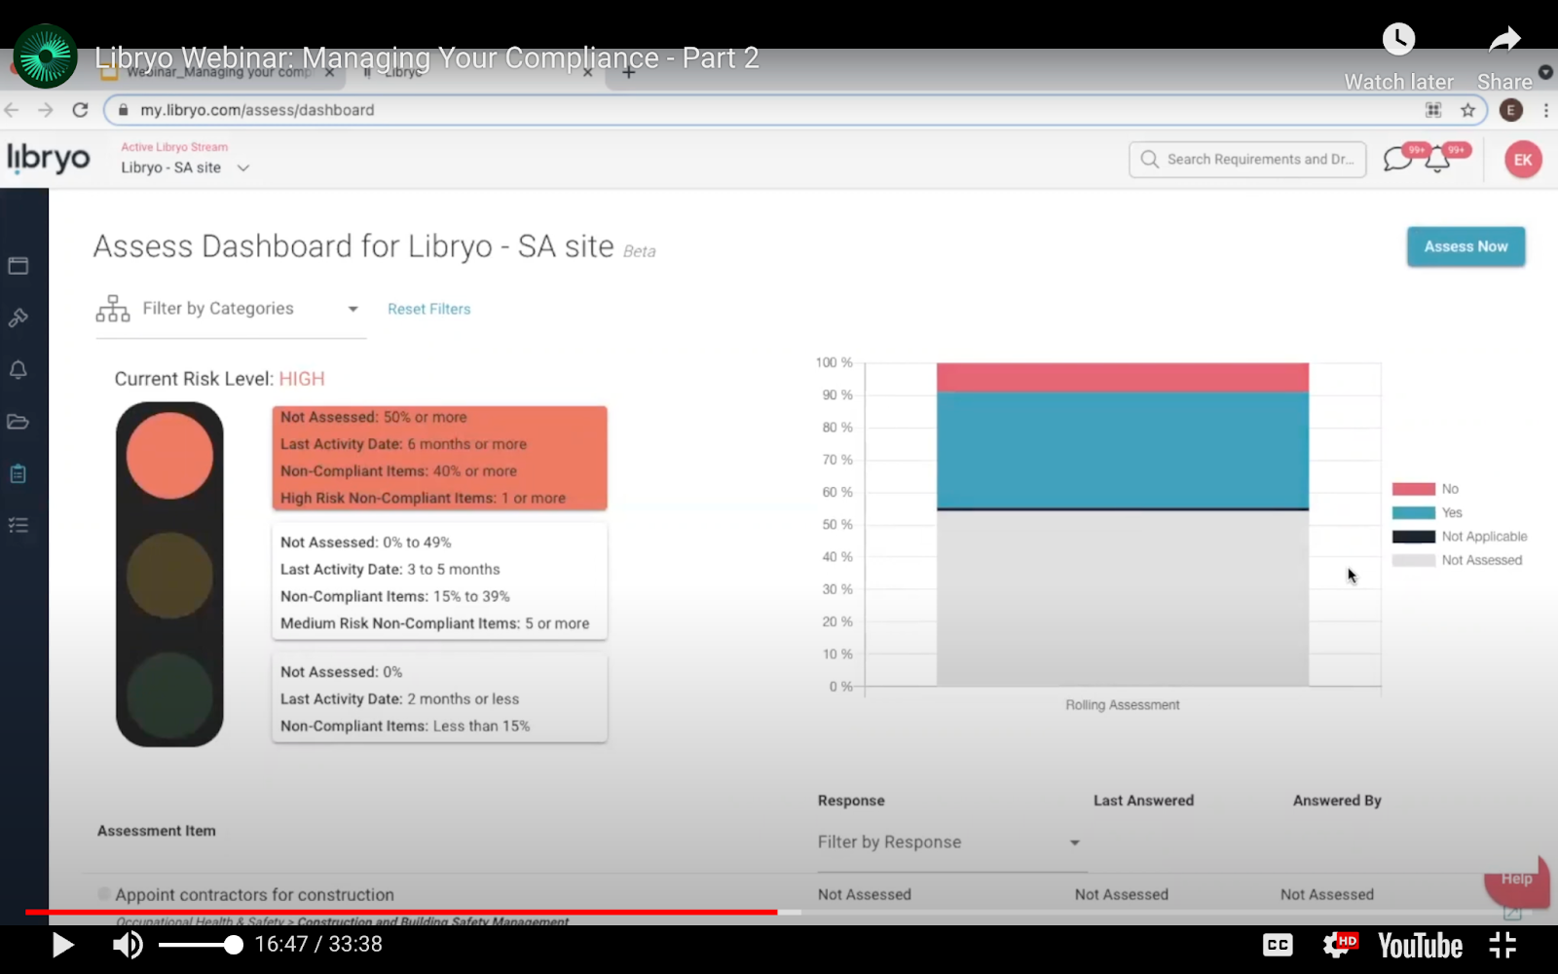Click the Rolling Assessment axis label
Screen dimensions: 1558x974
coord(1122,705)
